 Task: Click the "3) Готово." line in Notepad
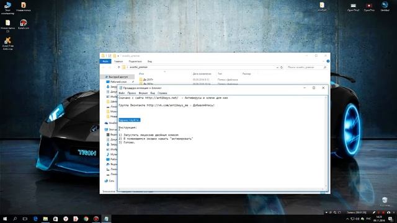click(x=127, y=142)
